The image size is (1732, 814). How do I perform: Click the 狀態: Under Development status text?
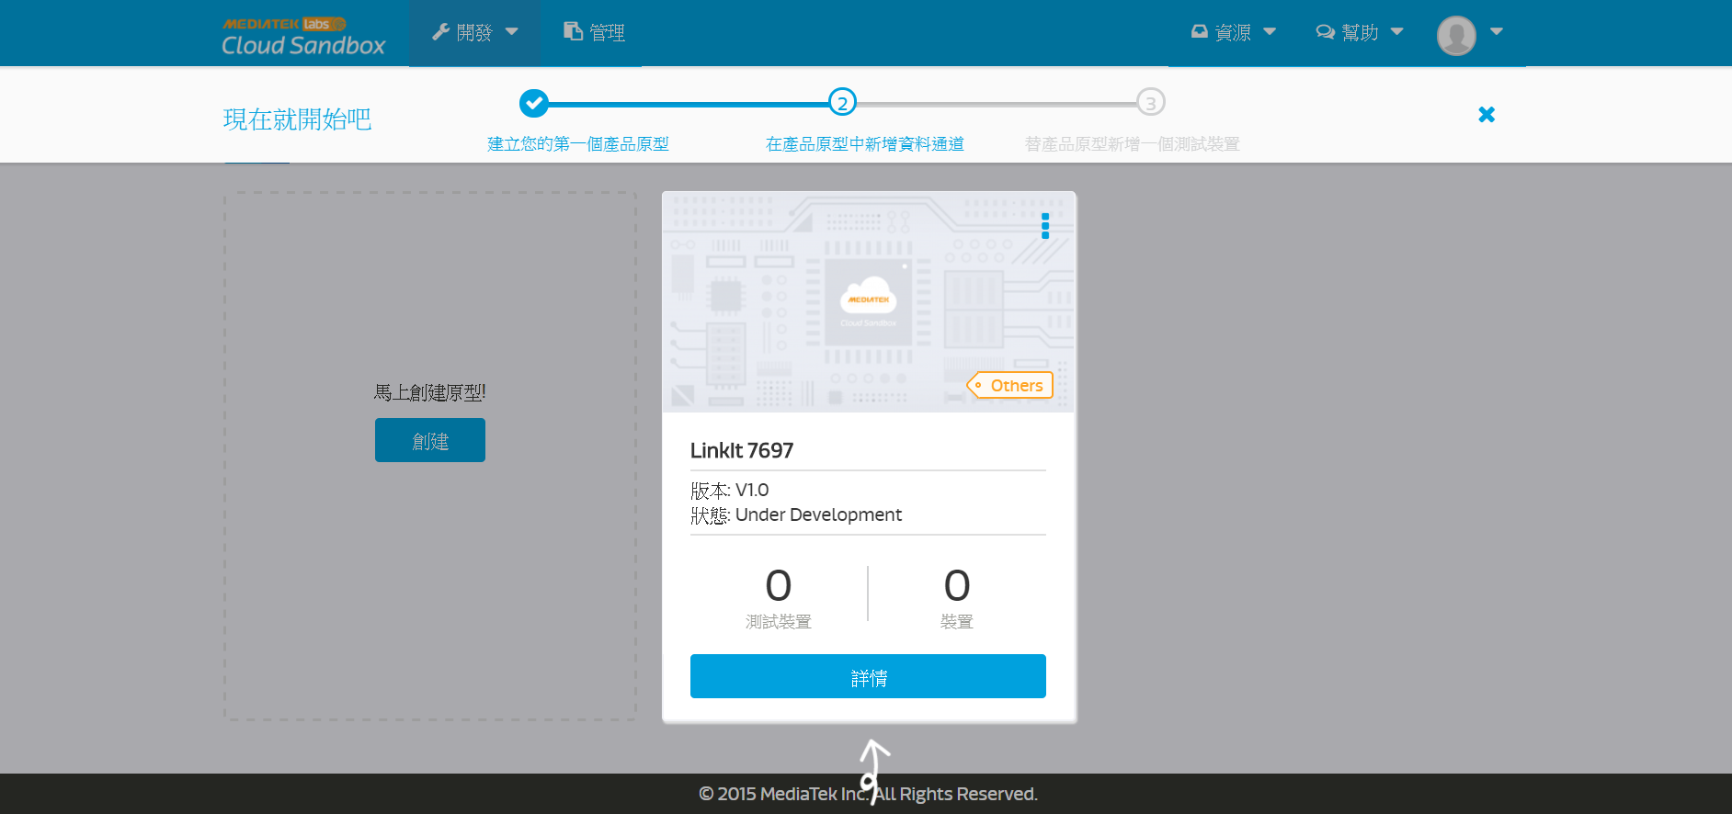click(796, 514)
